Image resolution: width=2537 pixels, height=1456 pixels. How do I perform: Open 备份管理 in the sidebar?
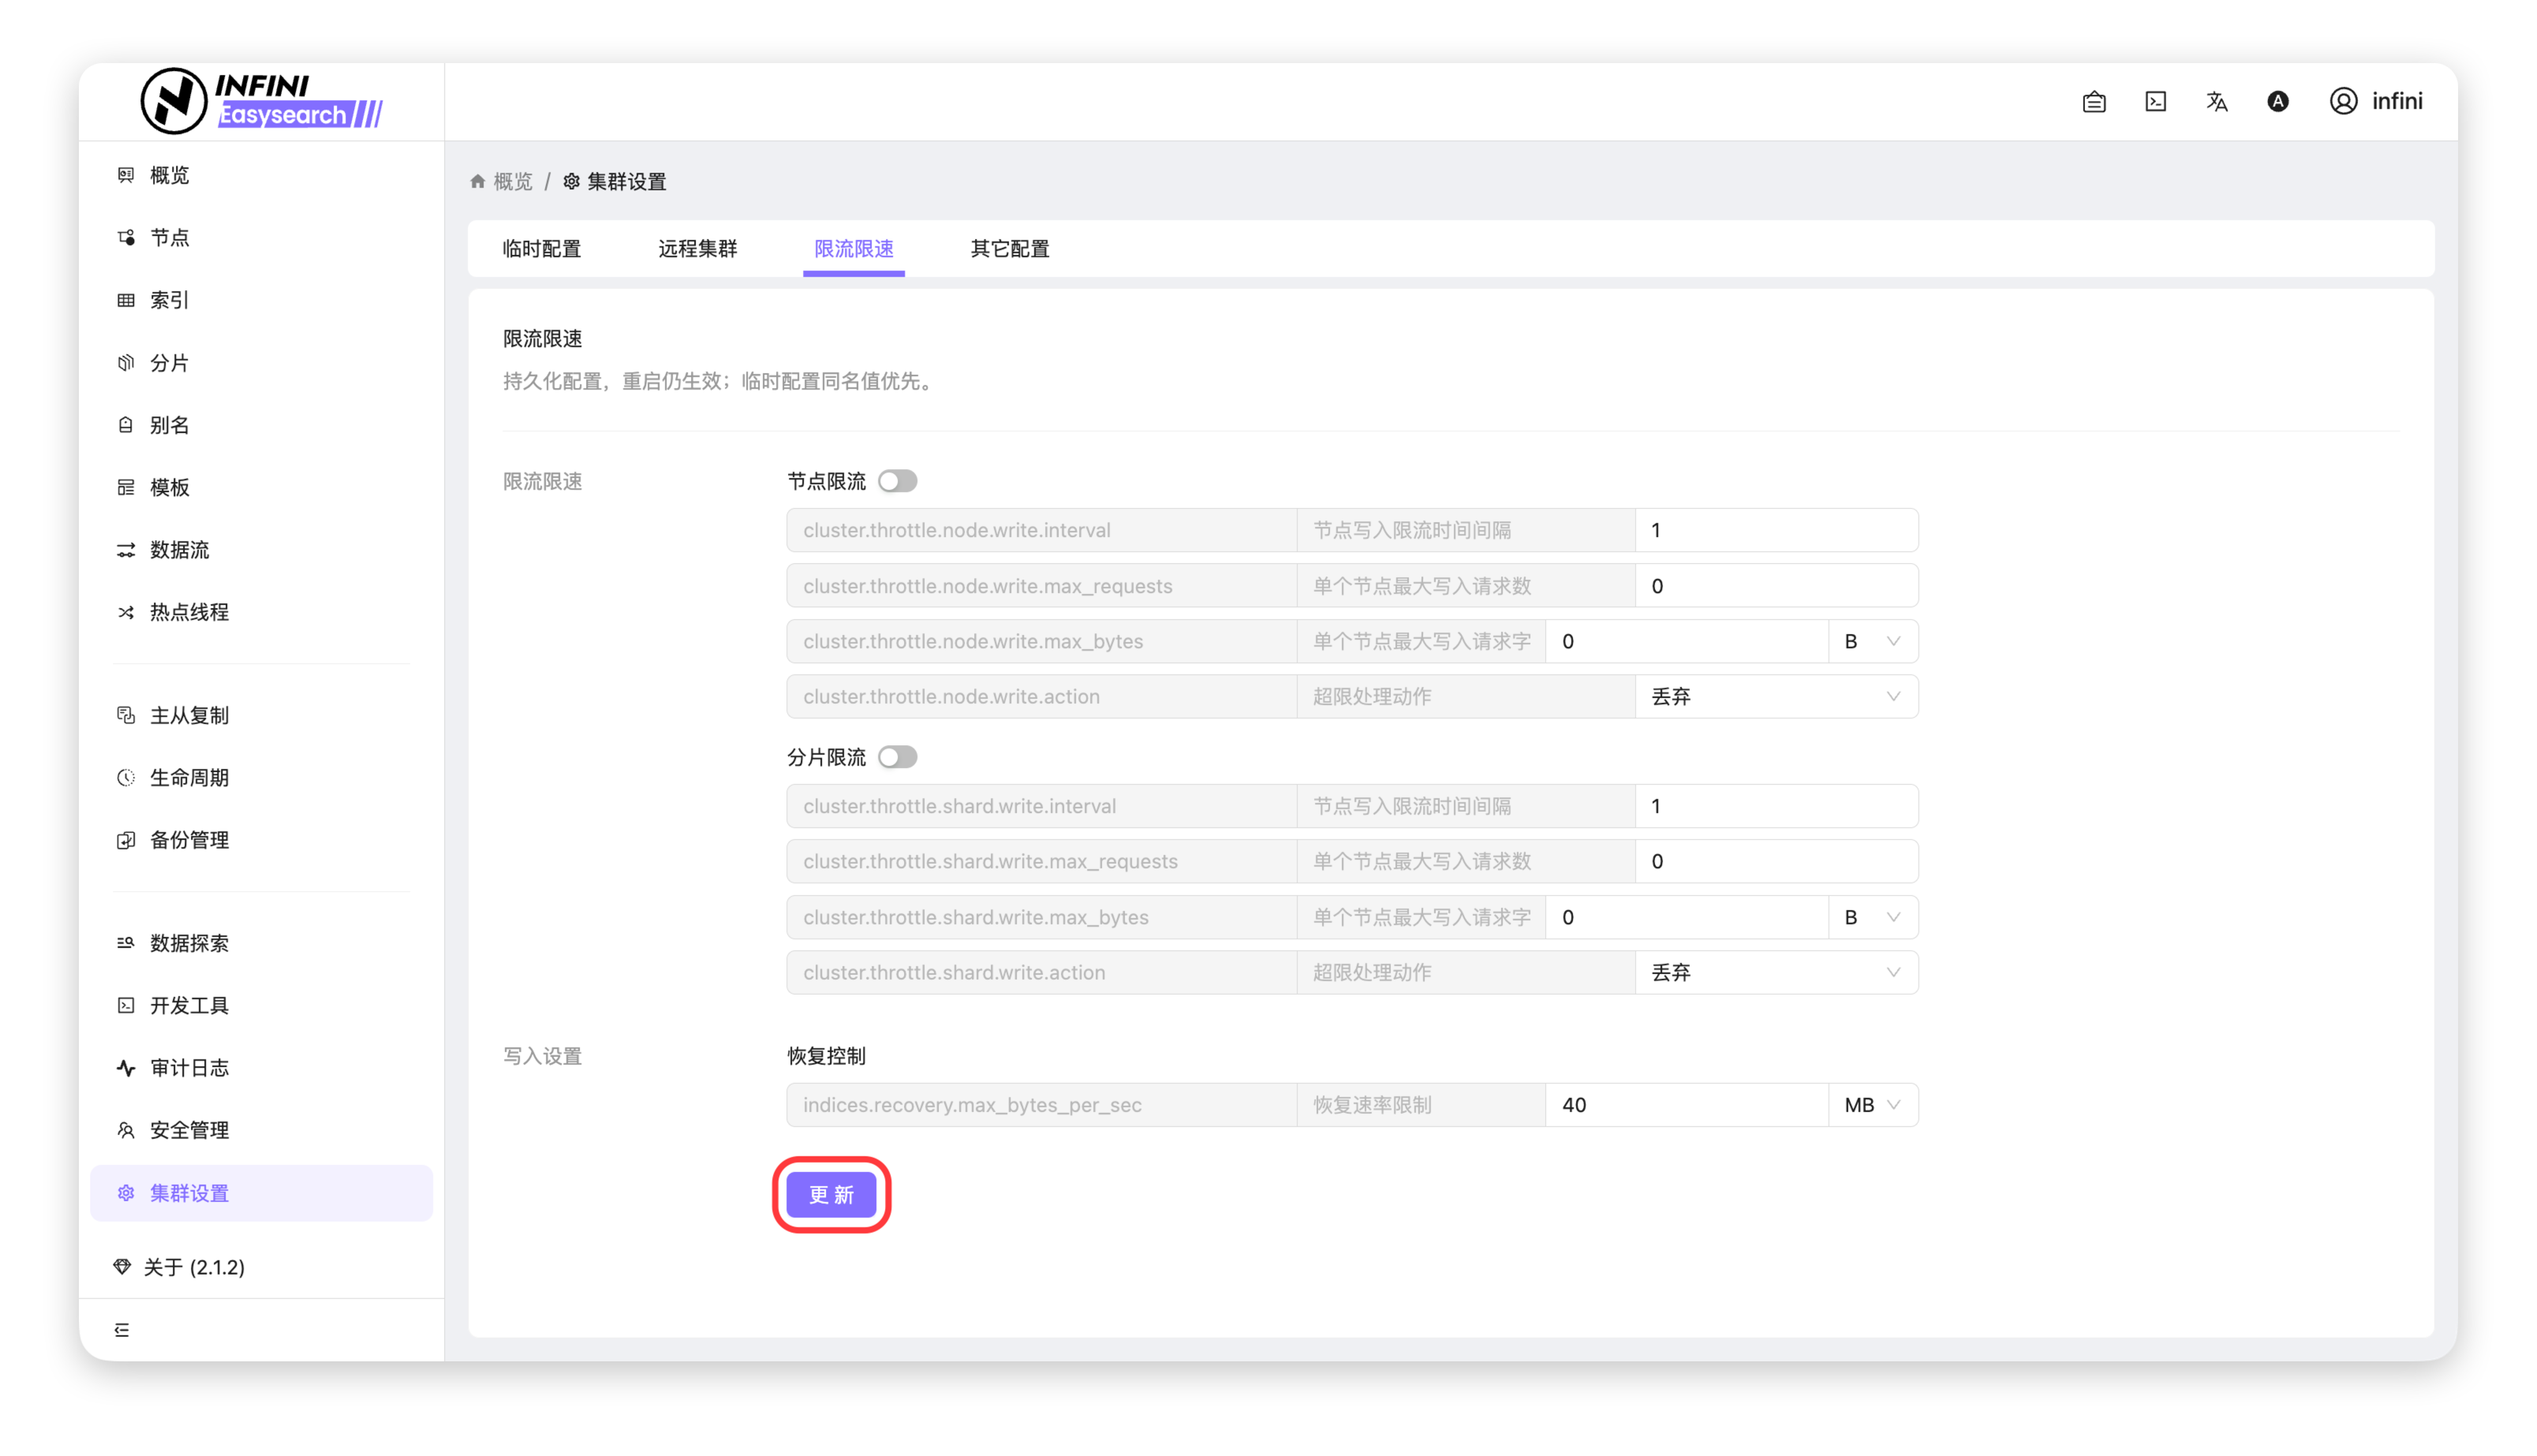click(x=189, y=840)
